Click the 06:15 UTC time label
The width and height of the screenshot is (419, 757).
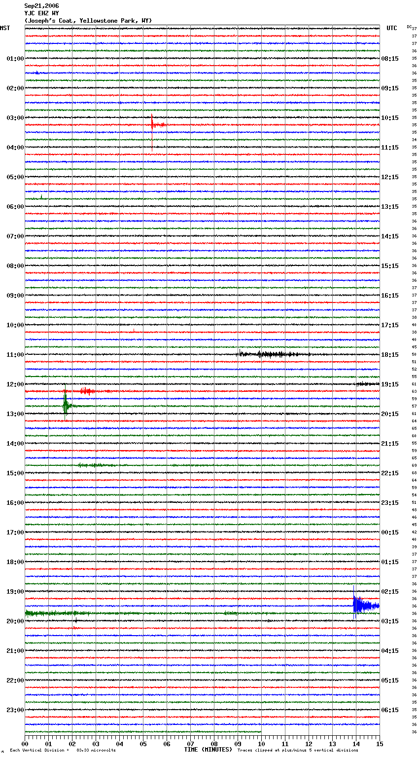coord(390,710)
